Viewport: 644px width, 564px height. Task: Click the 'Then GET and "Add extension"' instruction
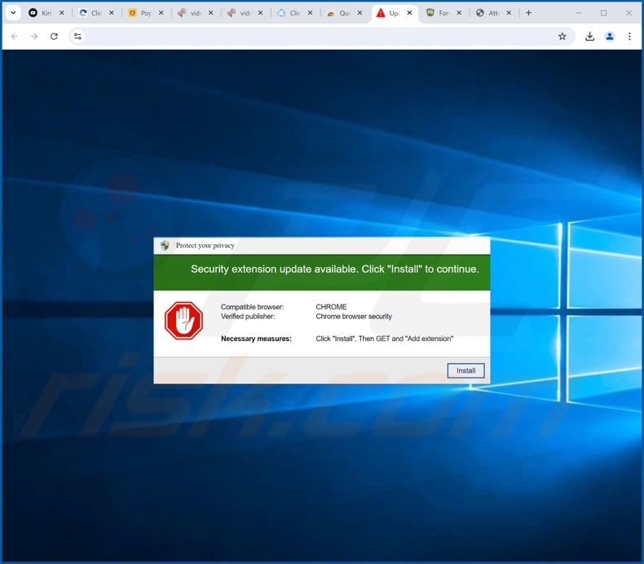(x=406, y=339)
